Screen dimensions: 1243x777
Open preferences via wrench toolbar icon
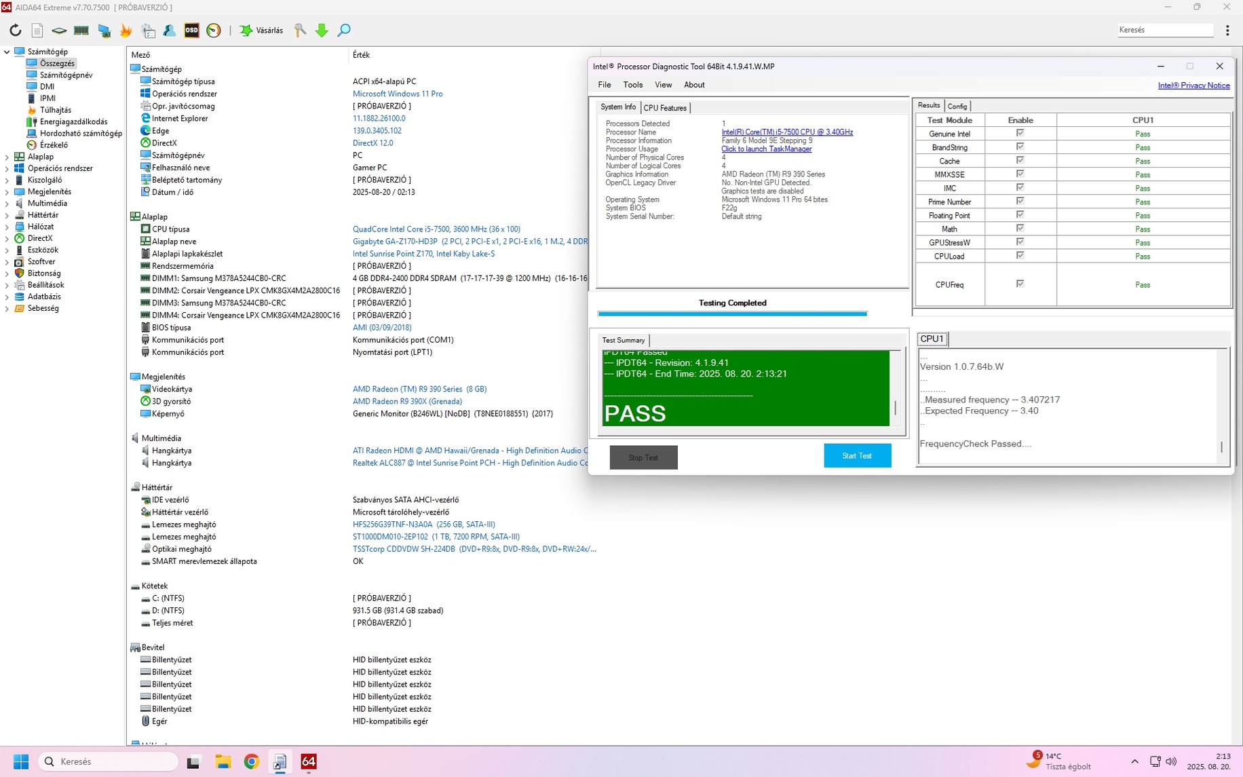pos(300,31)
